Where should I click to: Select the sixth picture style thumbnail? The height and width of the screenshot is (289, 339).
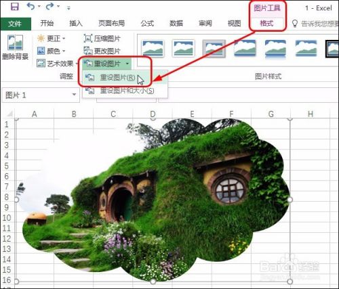tap(306, 48)
